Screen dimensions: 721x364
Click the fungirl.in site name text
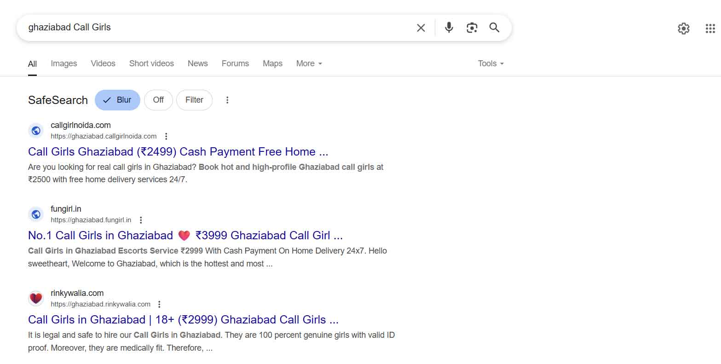pos(66,209)
